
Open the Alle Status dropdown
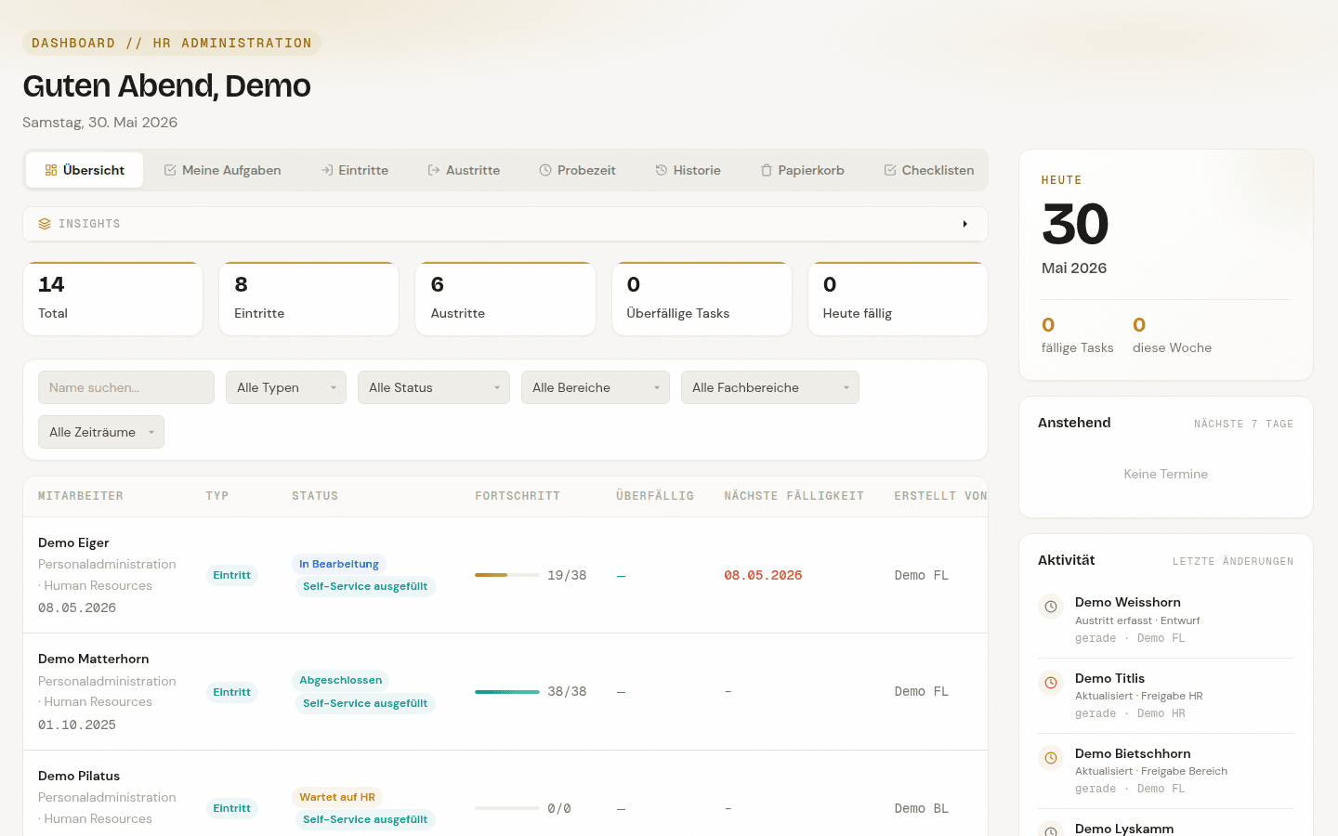coord(434,387)
